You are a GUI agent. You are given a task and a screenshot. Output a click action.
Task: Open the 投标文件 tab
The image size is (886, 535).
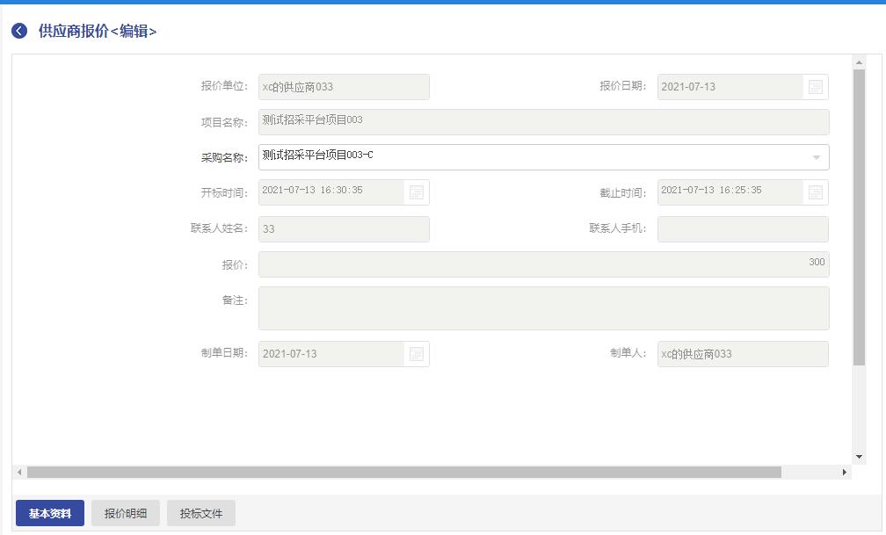pos(201,514)
